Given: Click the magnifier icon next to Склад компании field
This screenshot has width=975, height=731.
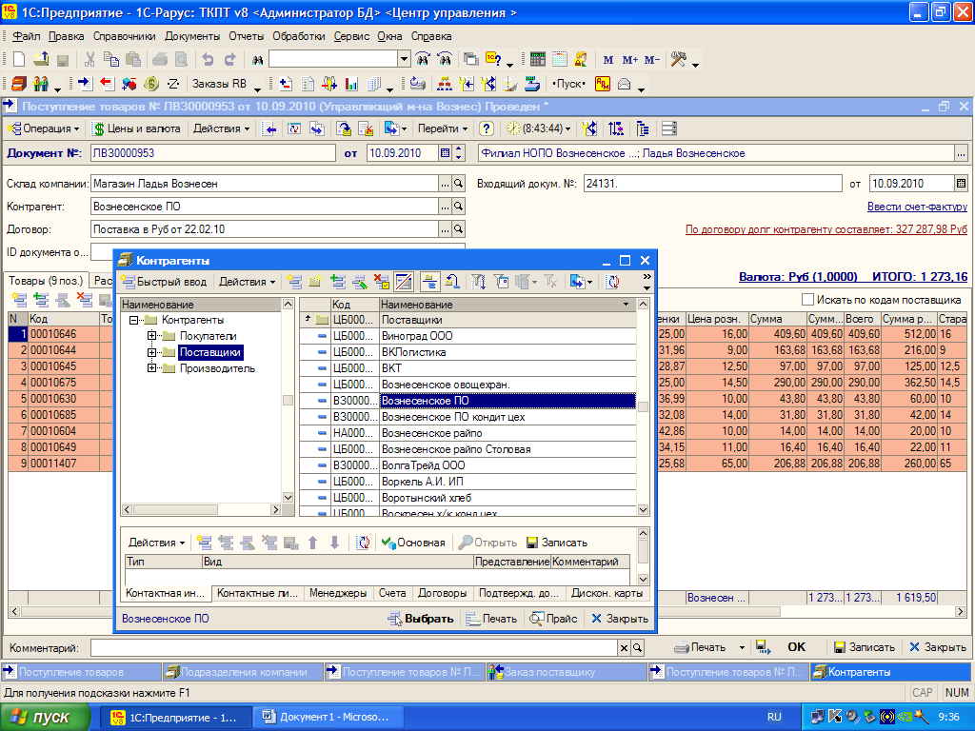Looking at the screenshot, I should pyautogui.click(x=458, y=184).
